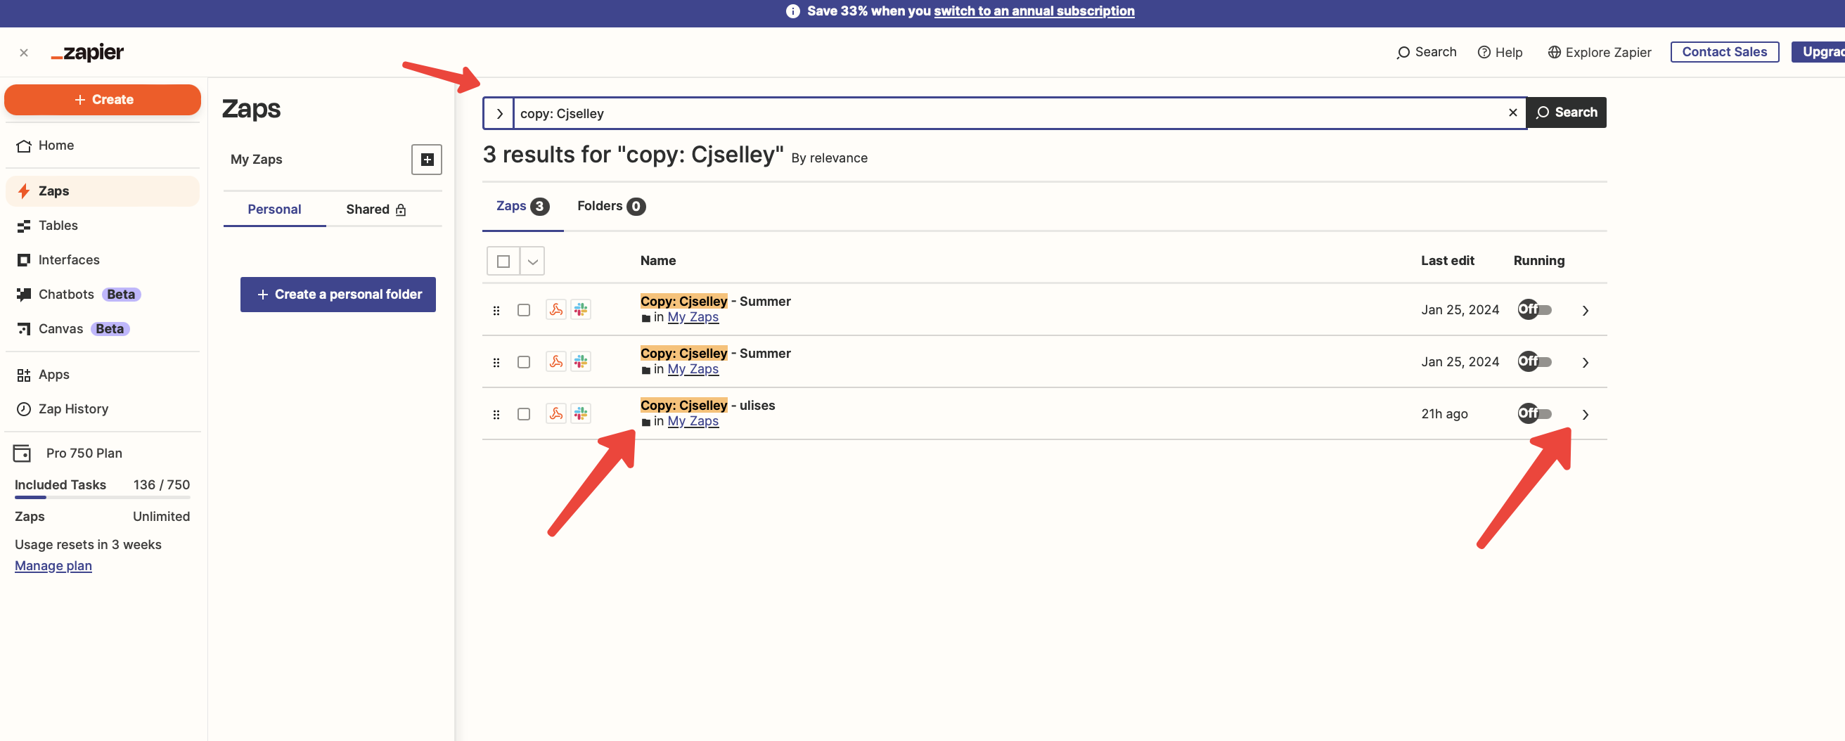Viewport: 1845px width, 741px height.
Task: Grab the drag handle of the second Summer Zap
Action: tap(496, 362)
